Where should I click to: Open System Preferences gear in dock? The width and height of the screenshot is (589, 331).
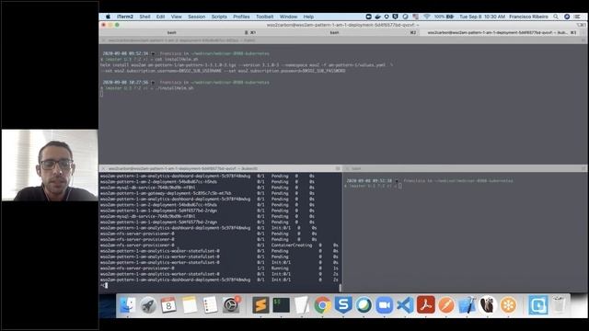tap(231, 305)
